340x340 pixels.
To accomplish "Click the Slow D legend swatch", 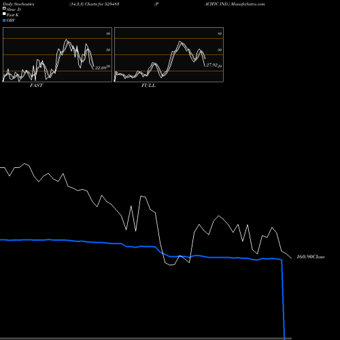I will coord(4,8).
